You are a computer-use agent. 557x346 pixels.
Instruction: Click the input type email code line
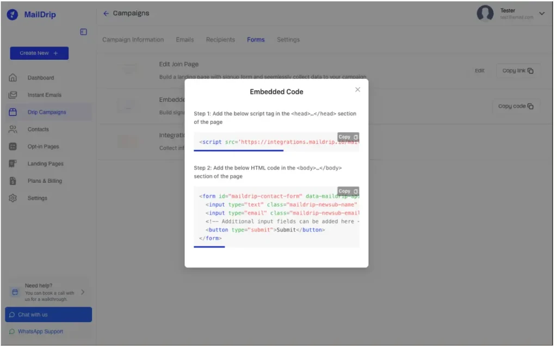[x=282, y=213]
